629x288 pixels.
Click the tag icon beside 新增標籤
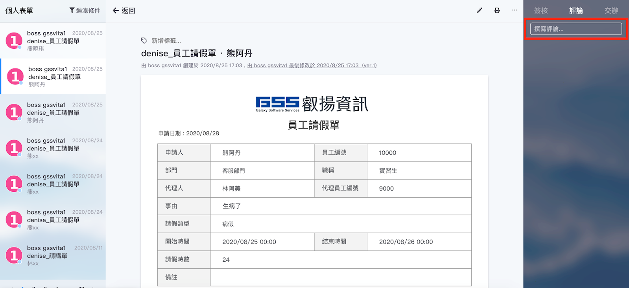coord(144,40)
